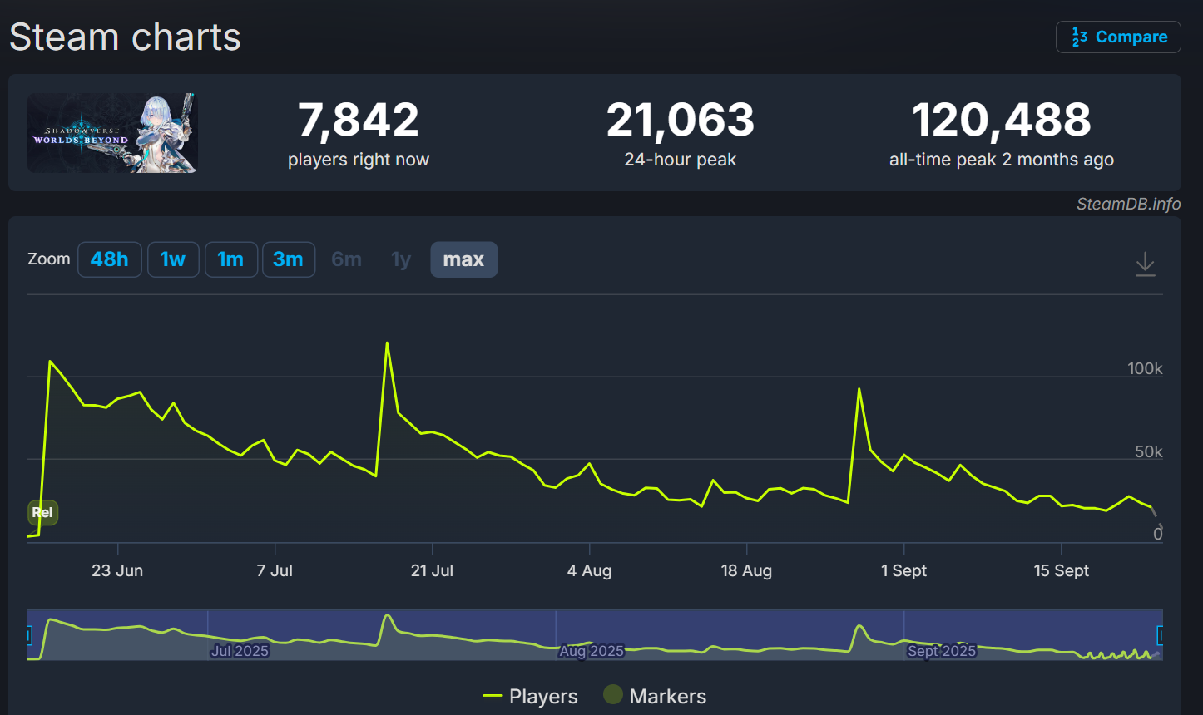This screenshot has width=1203, height=715.
Task: Click the 24-hour peak caption
Action: click(681, 160)
